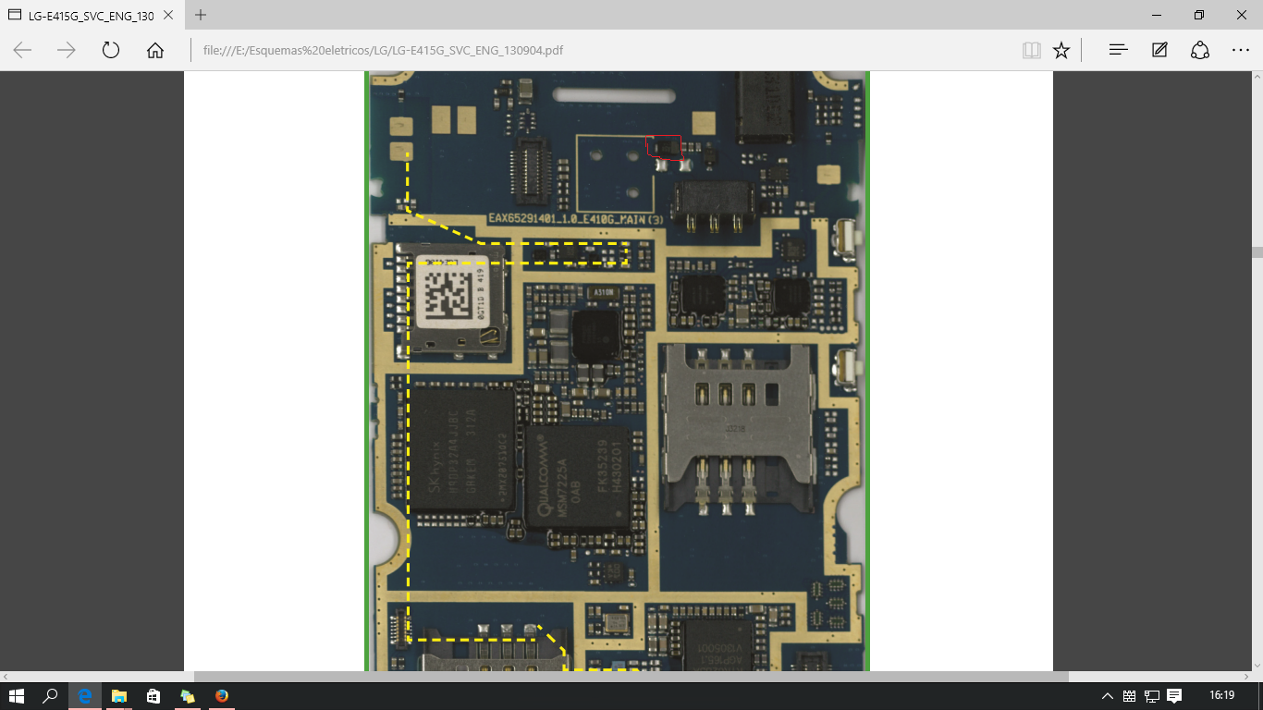Add page to favorites star
The image size is (1263, 710).
point(1061,50)
